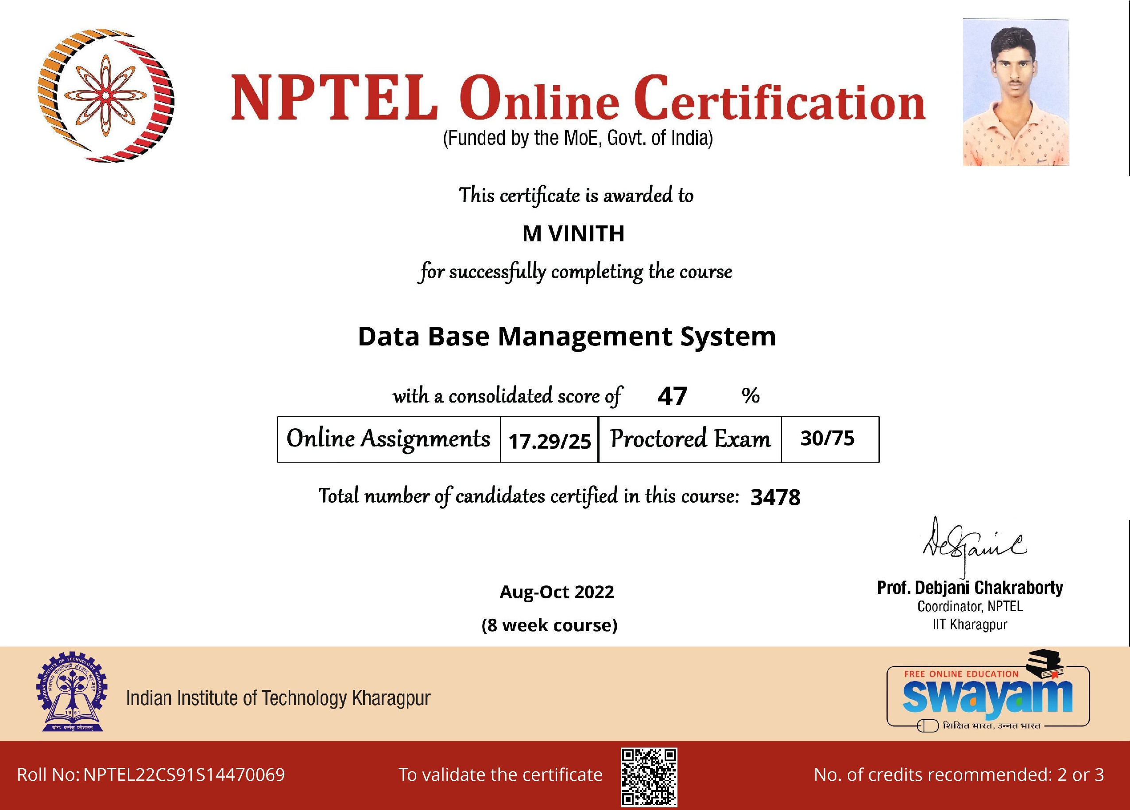Click the certified candidates count '3478'

[775, 497]
